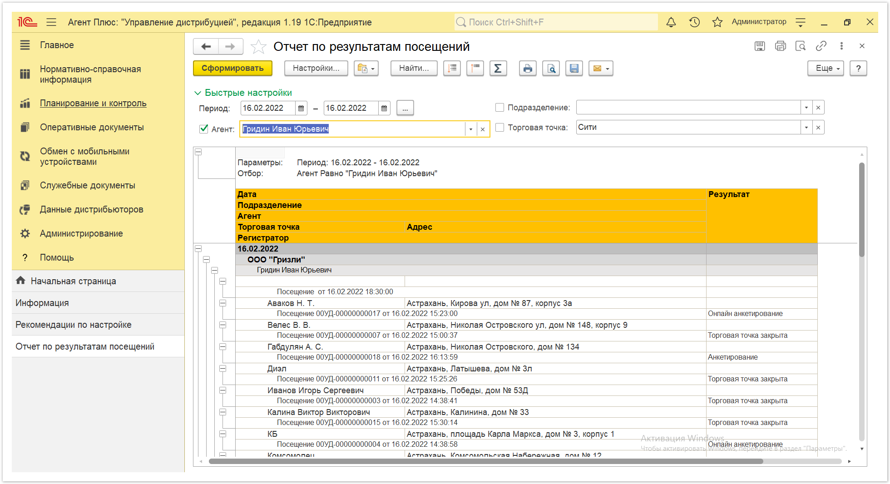Enable the Подразделение filter checkbox
This screenshot has height=484, width=890.
[x=500, y=108]
